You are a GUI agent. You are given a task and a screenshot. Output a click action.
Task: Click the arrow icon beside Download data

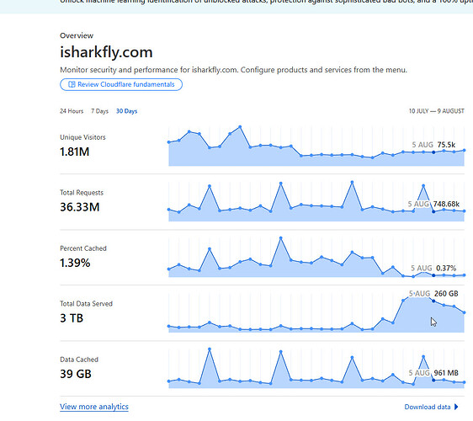pos(456,407)
